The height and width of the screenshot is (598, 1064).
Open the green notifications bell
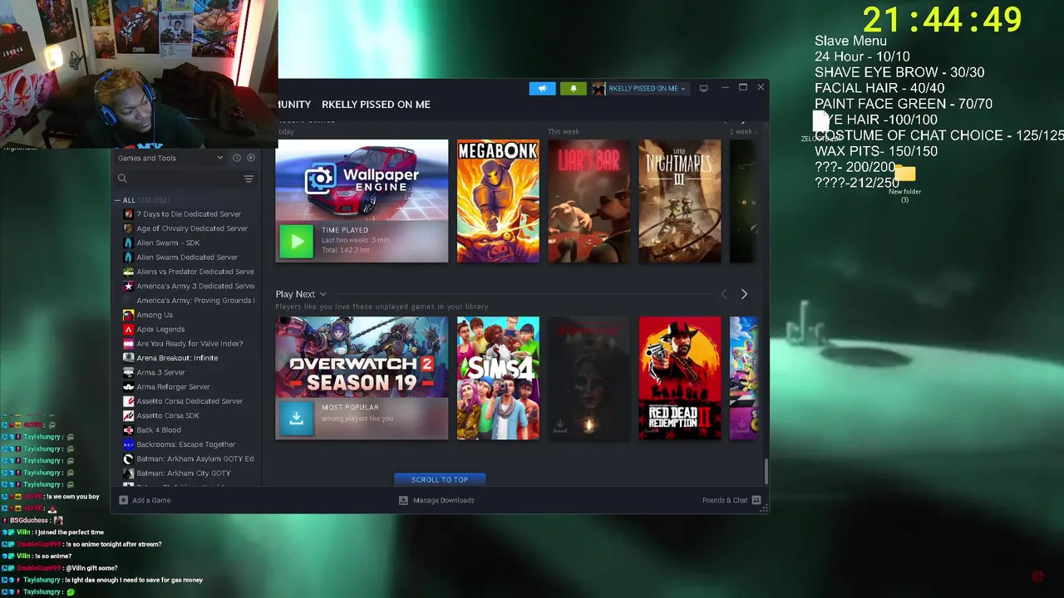click(x=573, y=89)
